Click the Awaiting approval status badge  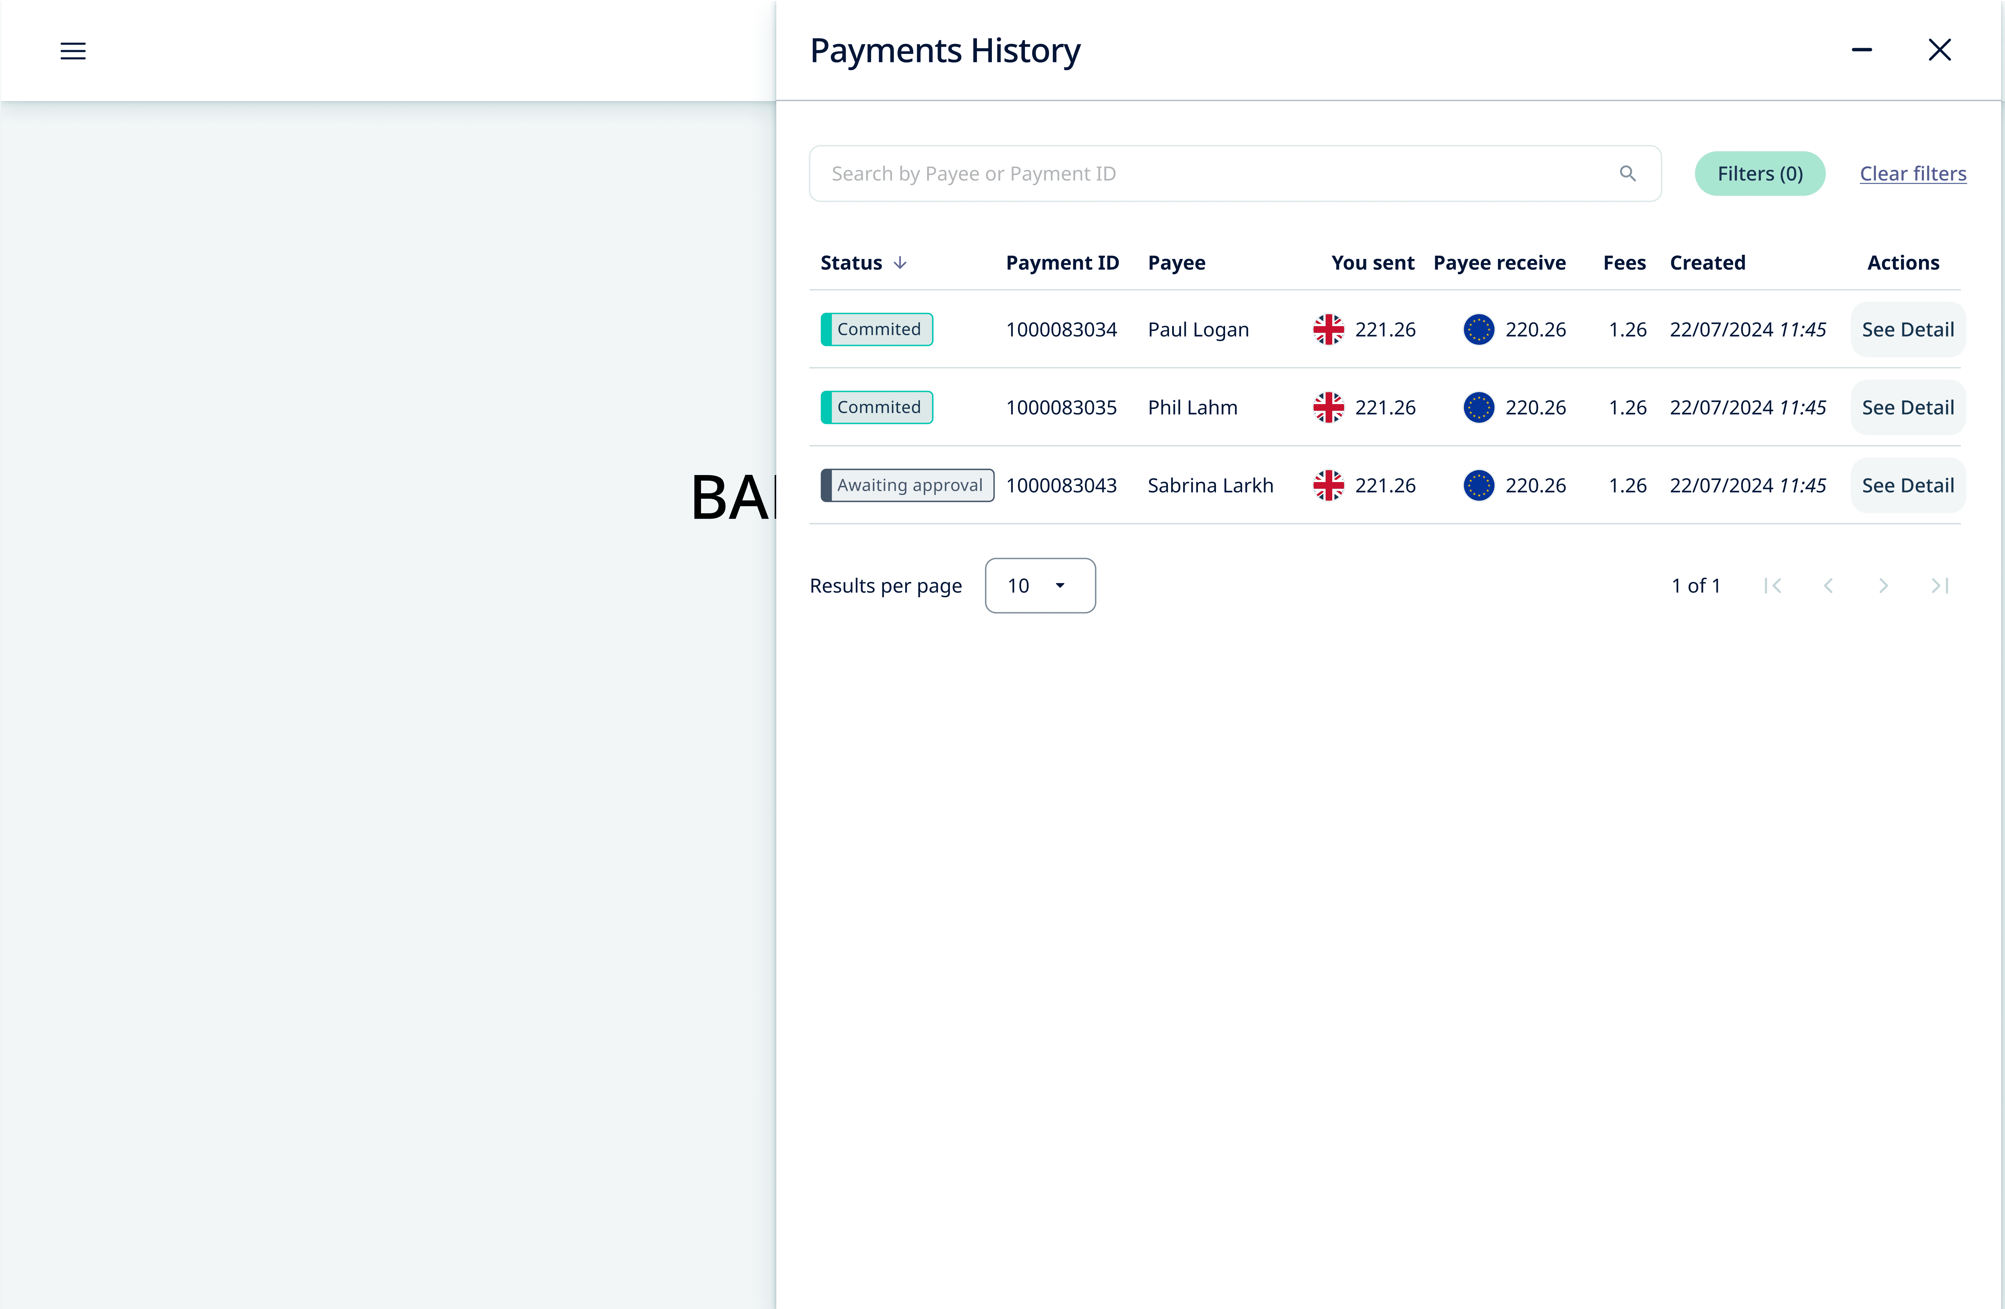[x=907, y=485]
